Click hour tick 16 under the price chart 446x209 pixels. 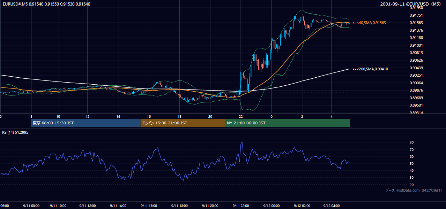coord(149,116)
